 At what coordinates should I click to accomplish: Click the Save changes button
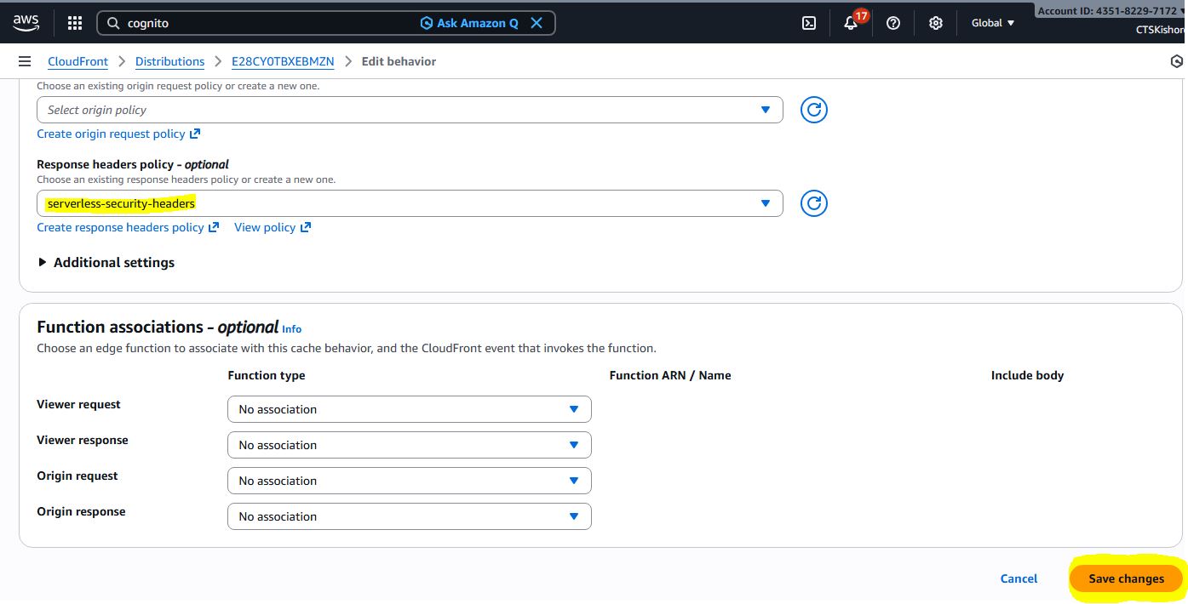[x=1126, y=578]
